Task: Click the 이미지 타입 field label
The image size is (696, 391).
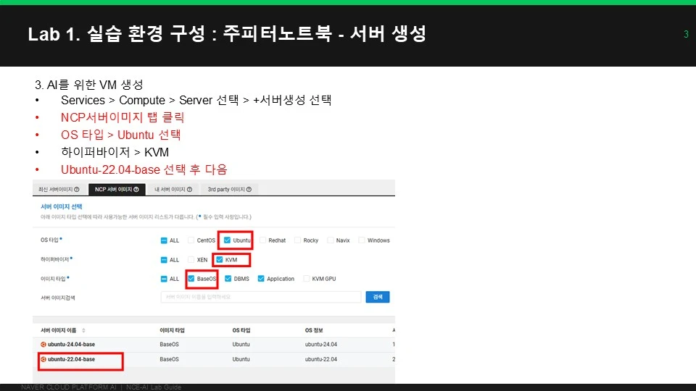Action: click(x=54, y=279)
